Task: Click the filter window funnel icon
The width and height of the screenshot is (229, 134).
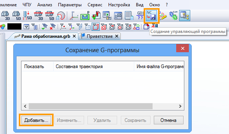Action: coord(26,27)
